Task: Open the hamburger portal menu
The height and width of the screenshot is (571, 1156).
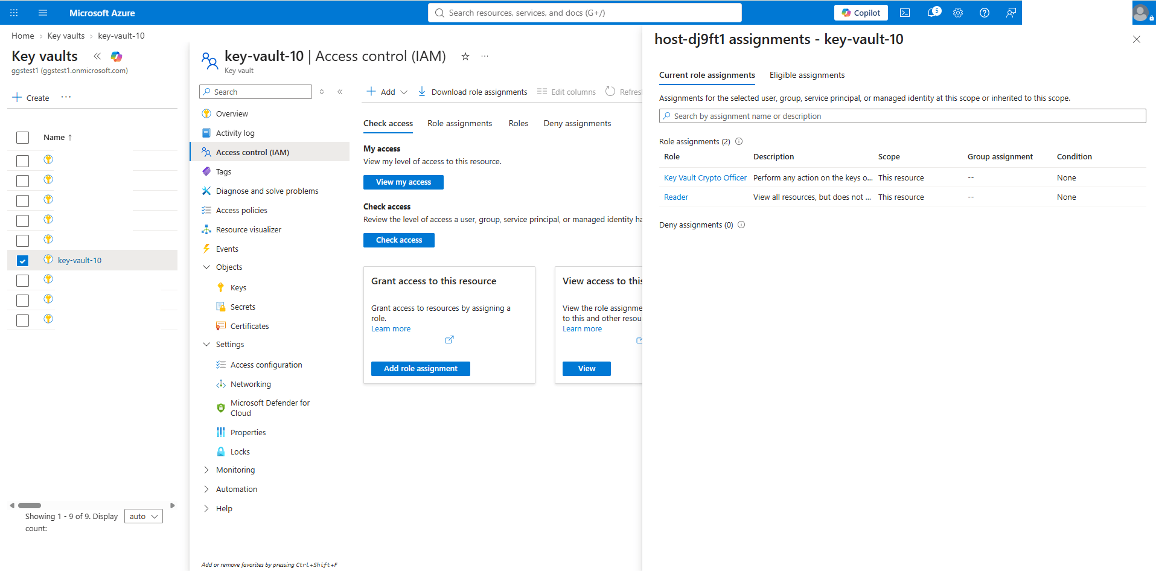Action: 43,13
